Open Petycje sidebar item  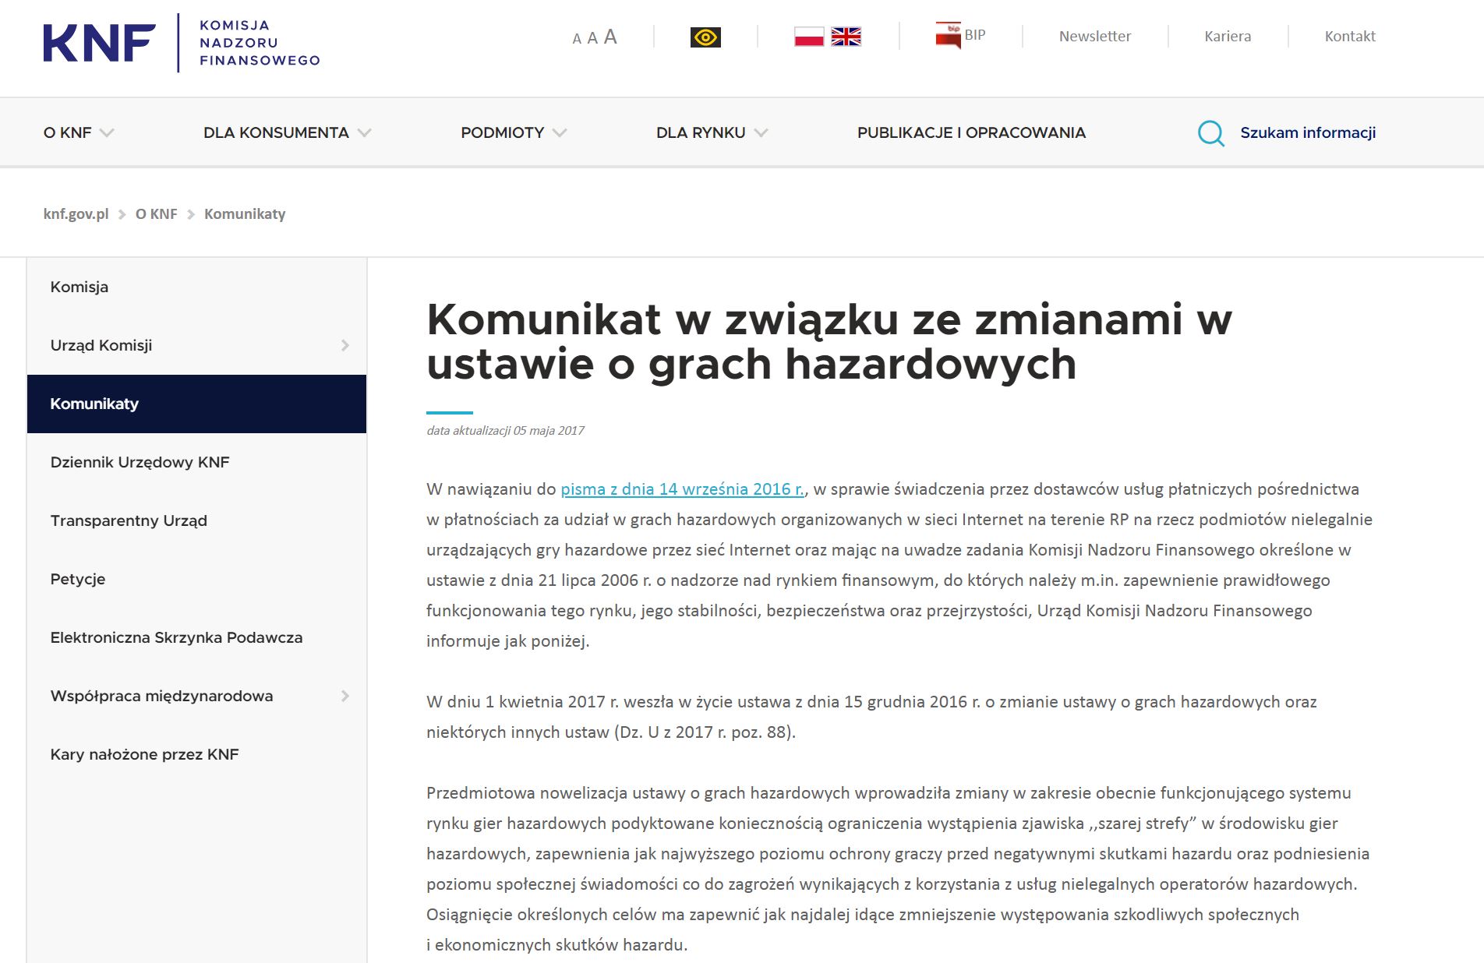[x=196, y=579]
